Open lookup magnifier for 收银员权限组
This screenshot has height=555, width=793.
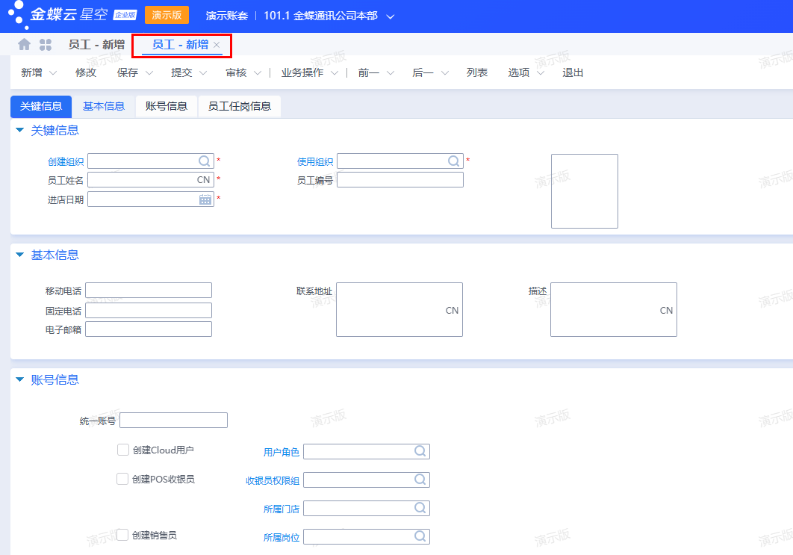(x=420, y=480)
